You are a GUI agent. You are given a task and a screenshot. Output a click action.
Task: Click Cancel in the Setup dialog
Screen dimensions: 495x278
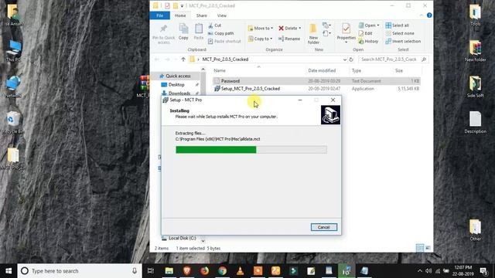[x=323, y=227]
